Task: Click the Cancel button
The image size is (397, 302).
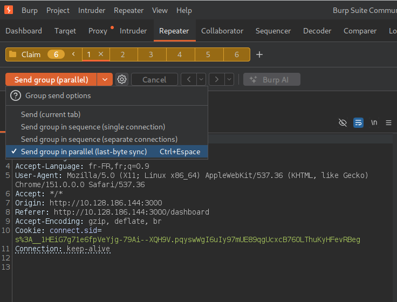Action: pyautogui.click(x=154, y=79)
